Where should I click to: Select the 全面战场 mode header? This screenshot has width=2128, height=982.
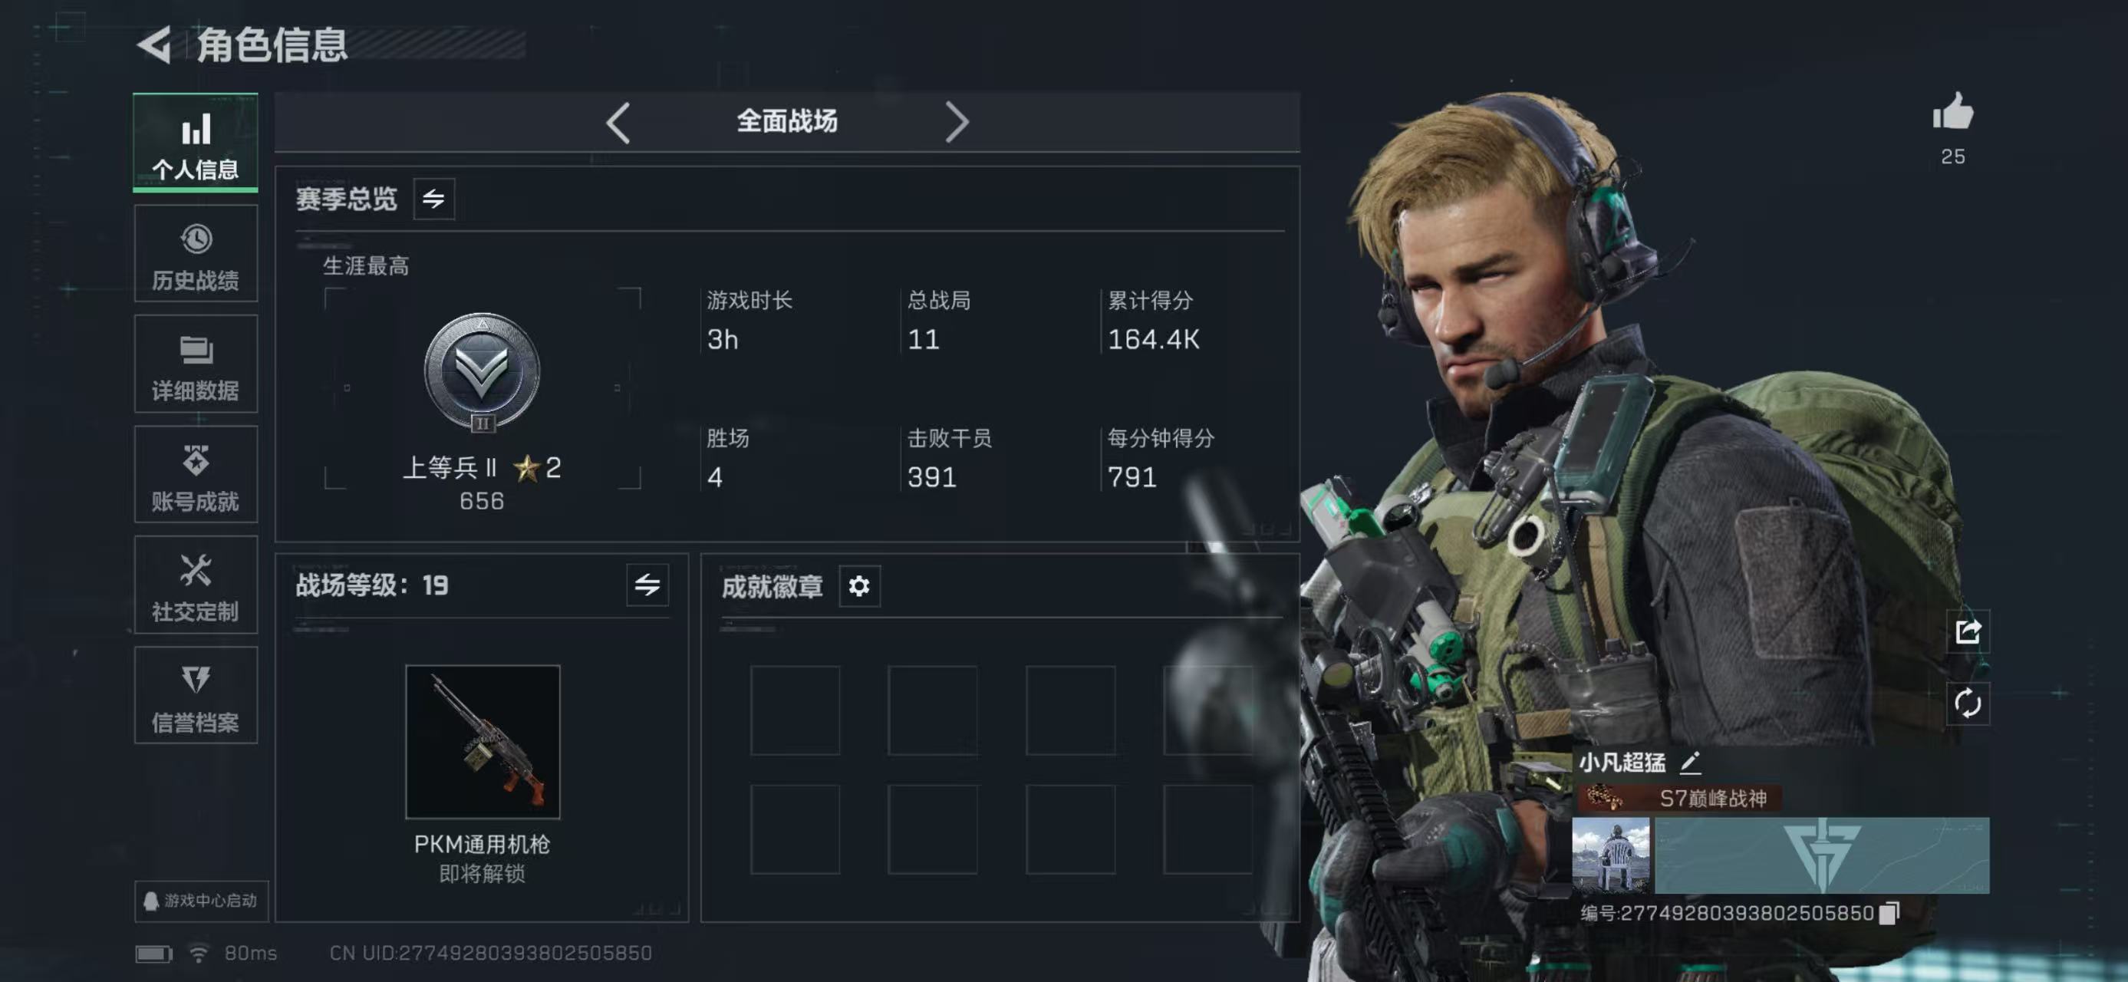click(787, 121)
